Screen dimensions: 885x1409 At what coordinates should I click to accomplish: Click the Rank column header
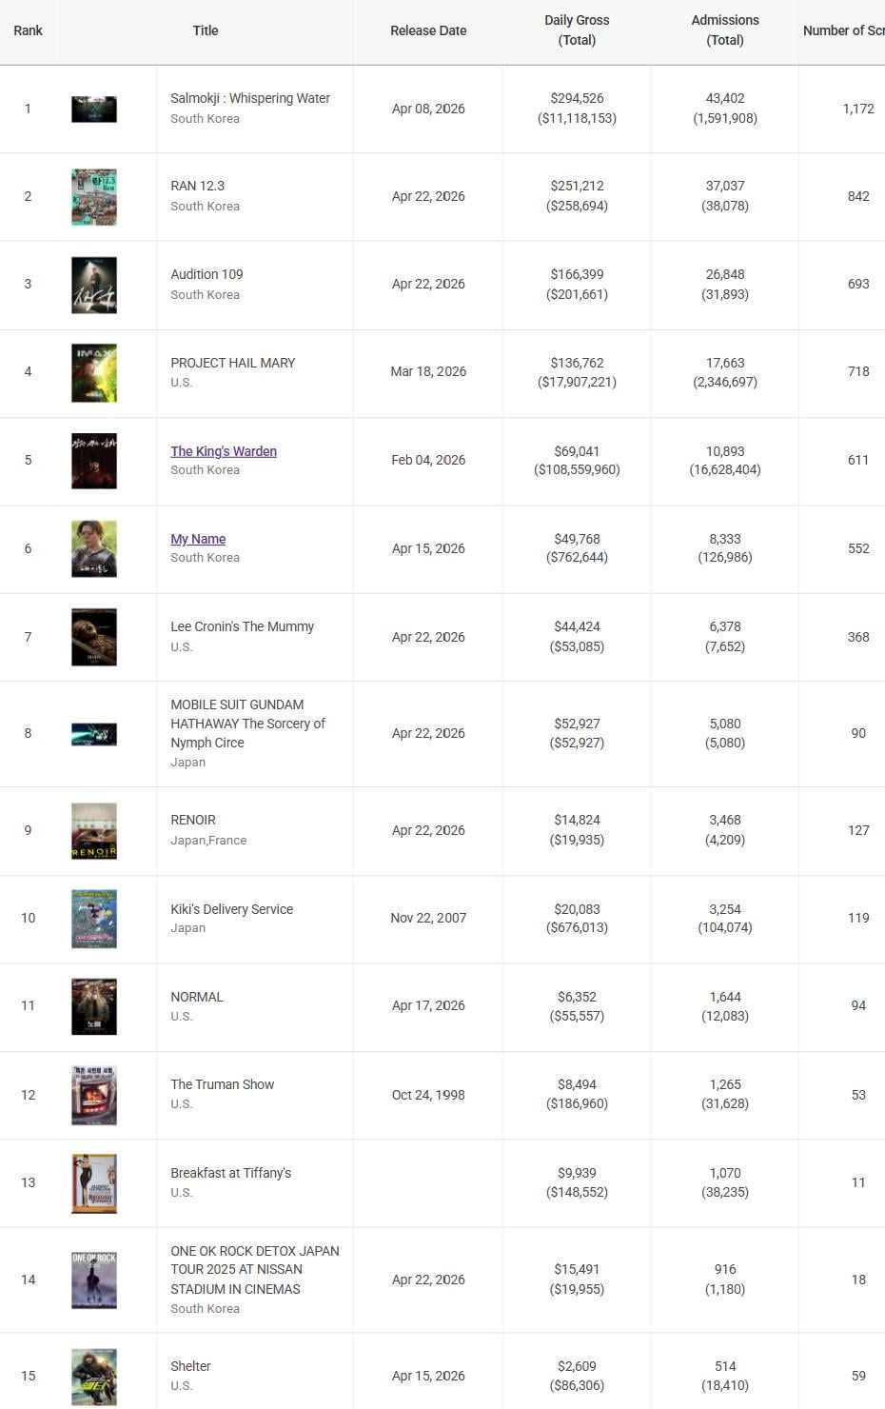(28, 30)
